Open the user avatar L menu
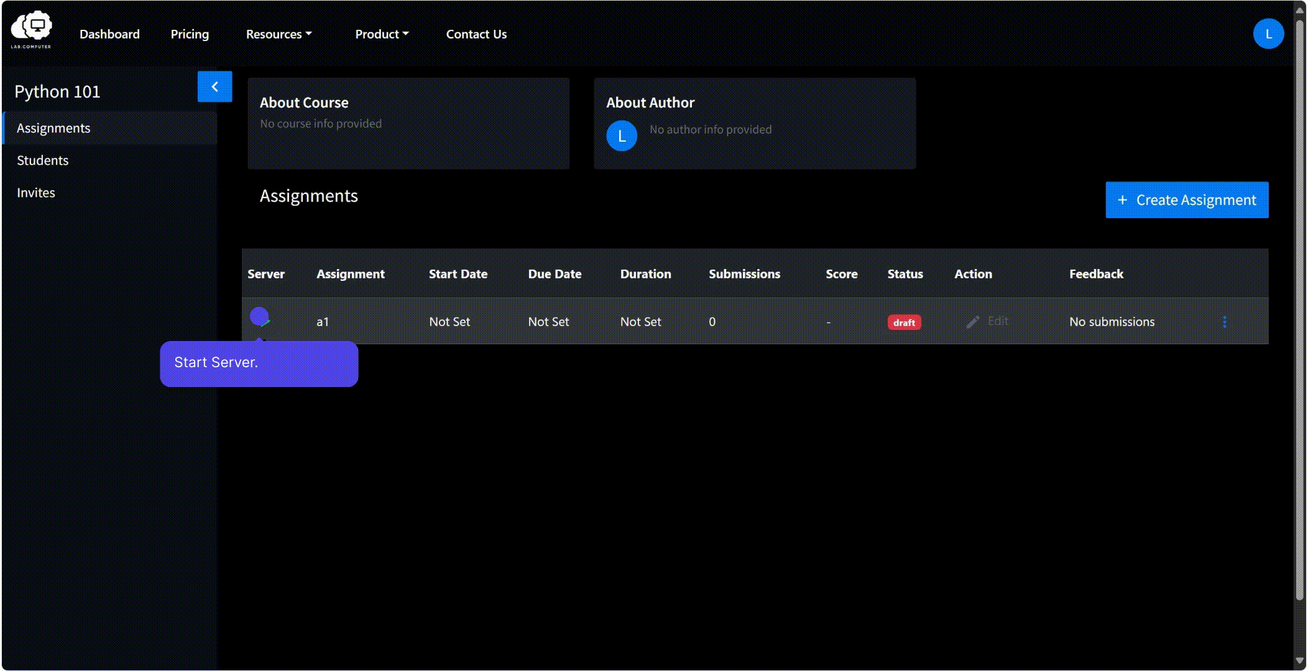Viewport: 1308px width, 671px height. tap(1268, 34)
